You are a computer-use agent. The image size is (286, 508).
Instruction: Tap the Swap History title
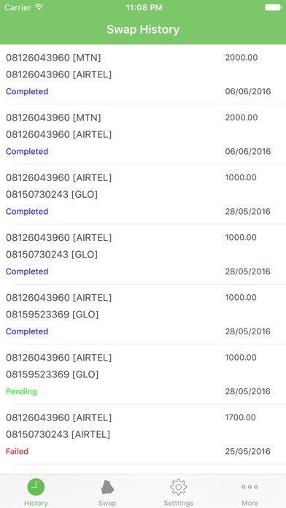(143, 29)
